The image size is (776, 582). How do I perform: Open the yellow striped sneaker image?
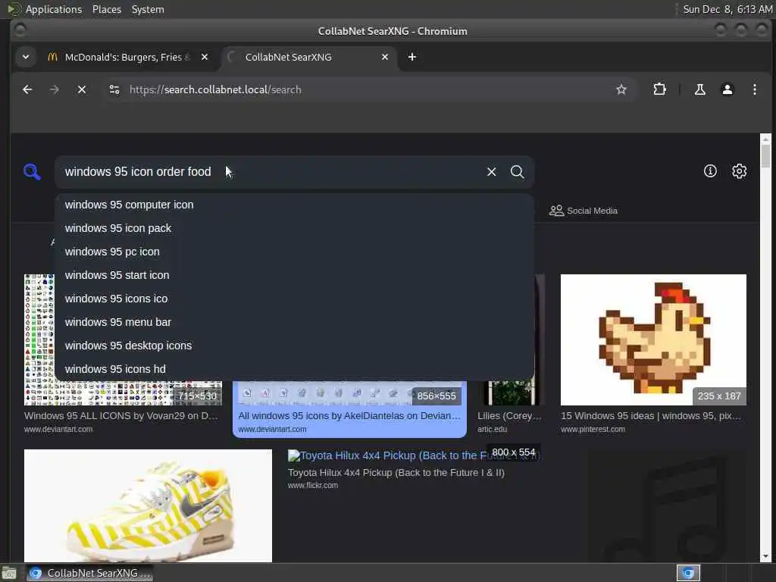tap(148, 505)
